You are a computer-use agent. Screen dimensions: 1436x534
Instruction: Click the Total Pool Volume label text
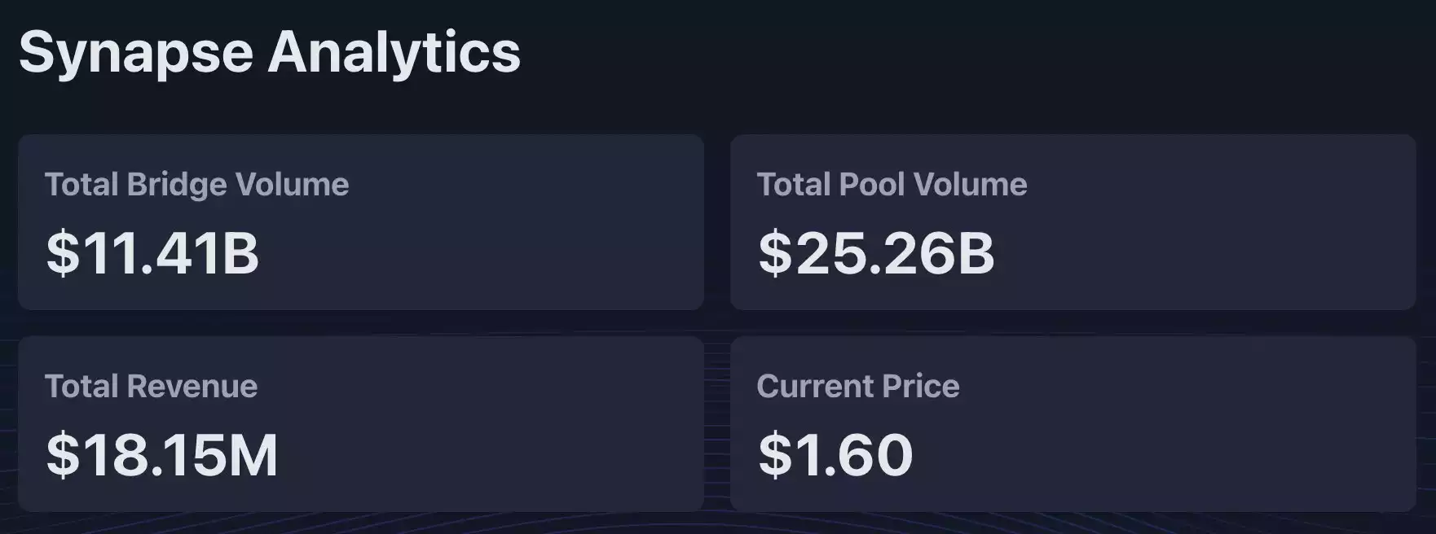coord(892,185)
